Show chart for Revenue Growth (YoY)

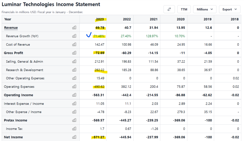74,36
